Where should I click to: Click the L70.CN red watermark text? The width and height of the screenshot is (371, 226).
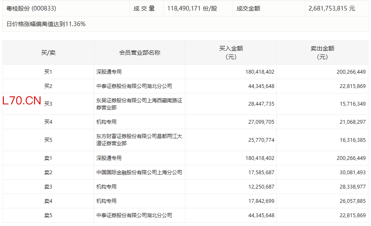pos(22,101)
